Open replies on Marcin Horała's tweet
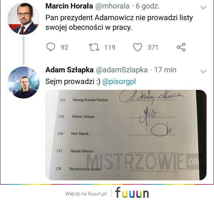Viewport: 214px width, 200px height. point(50,47)
